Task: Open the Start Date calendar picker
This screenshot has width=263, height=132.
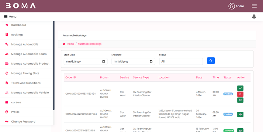Action: (x=104, y=61)
